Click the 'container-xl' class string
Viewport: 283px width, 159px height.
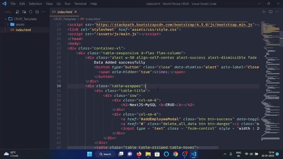click(x=107, y=48)
